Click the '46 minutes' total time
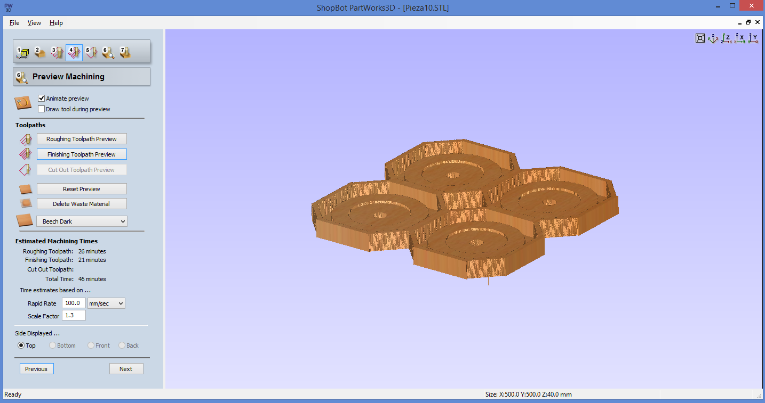The height and width of the screenshot is (403, 765). click(x=92, y=279)
